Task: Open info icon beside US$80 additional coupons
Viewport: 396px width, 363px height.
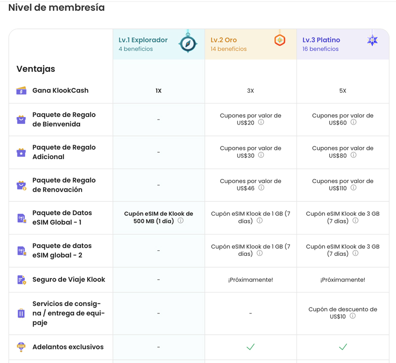Action: [353, 155]
